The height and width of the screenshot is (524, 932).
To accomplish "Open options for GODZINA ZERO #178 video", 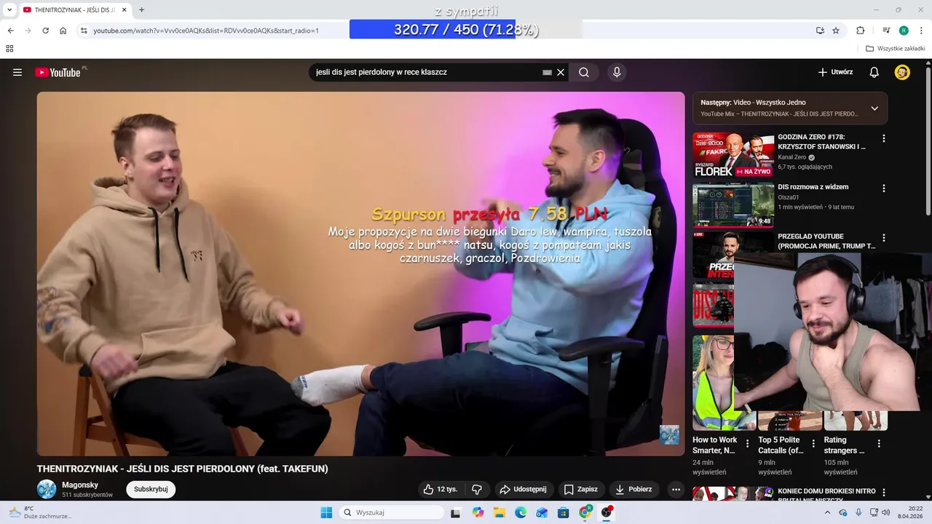I will pos(884,138).
